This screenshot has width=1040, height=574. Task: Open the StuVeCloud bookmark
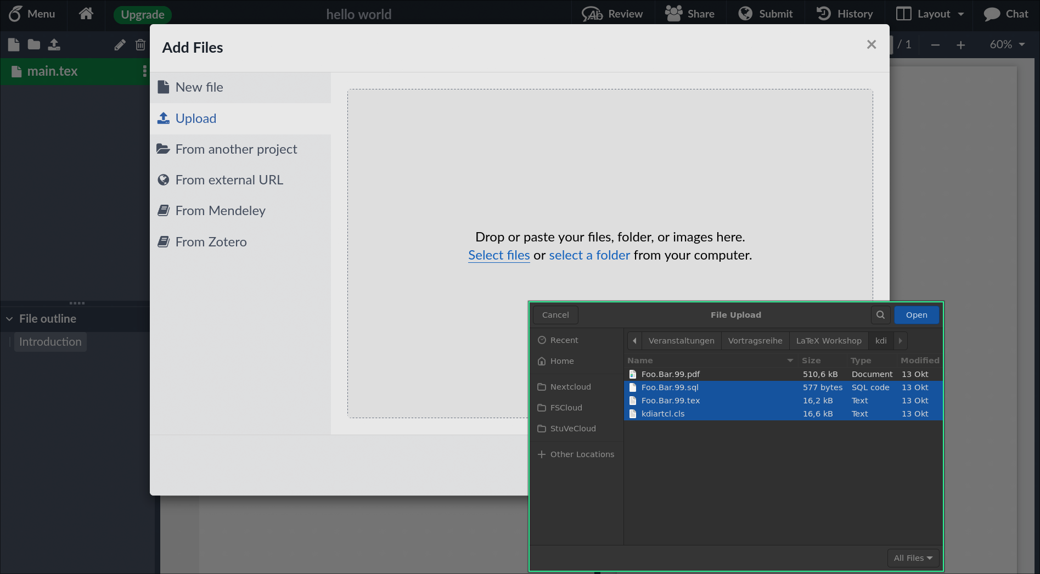tap(576, 429)
